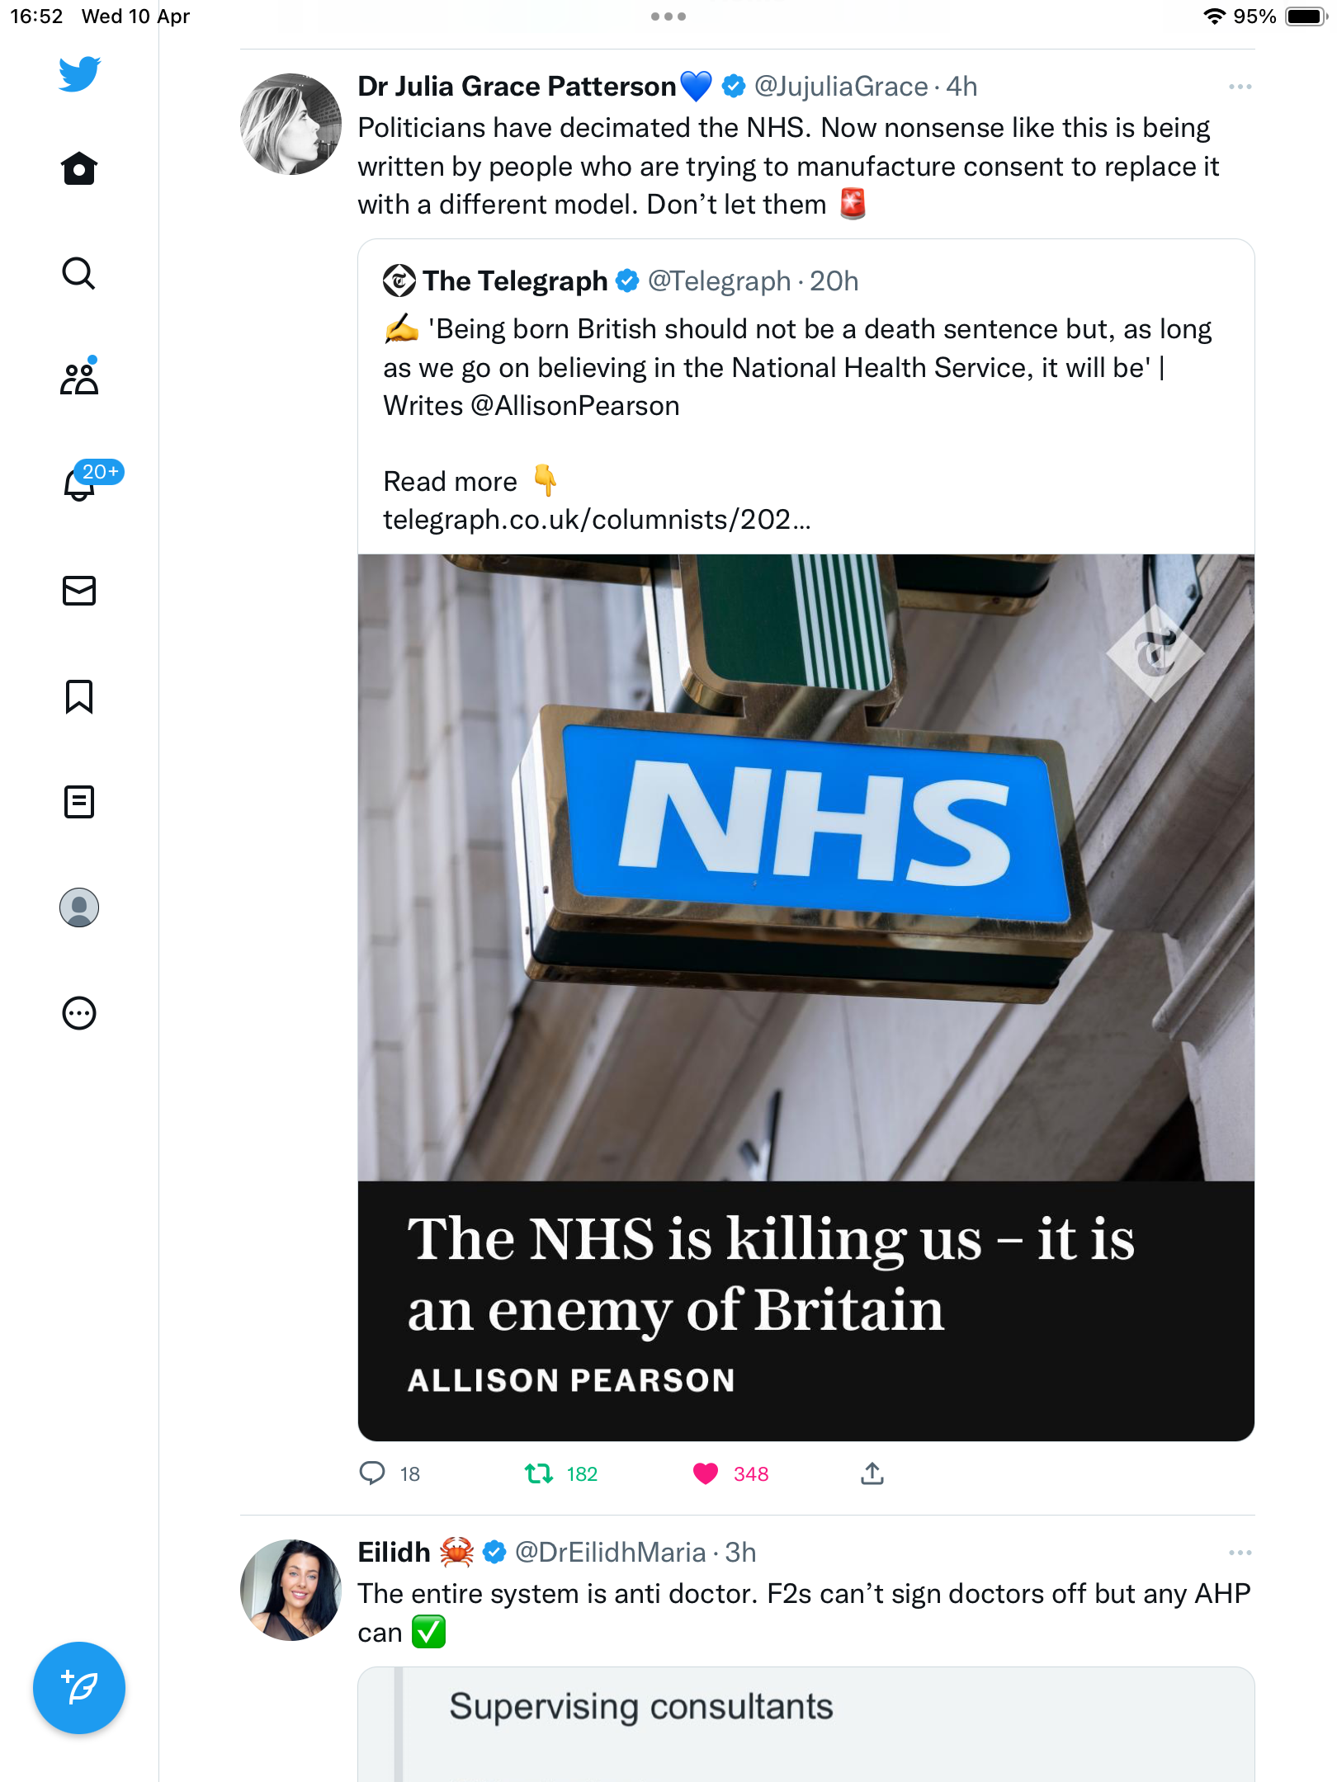Viewport: 1337px width, 1782px height.
Task: Open Bookmarks in the sidebar
Action: [x=79, y=696]
